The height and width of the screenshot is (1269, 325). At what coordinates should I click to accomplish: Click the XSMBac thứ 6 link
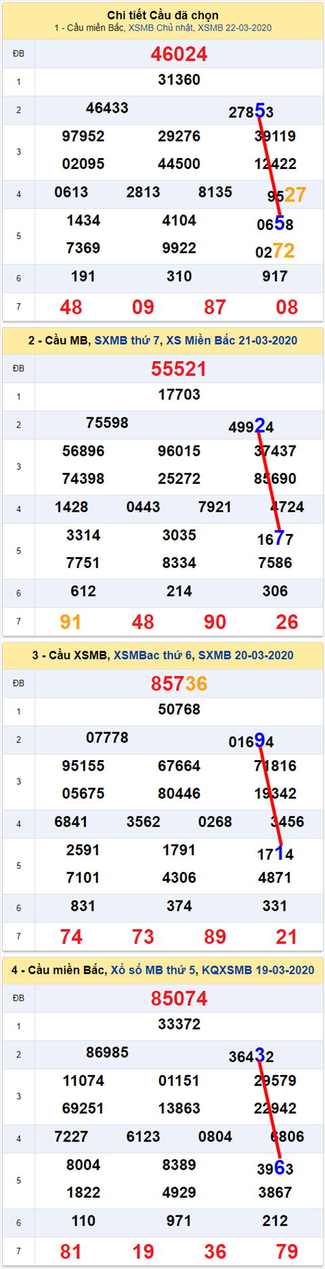[153, 656]
